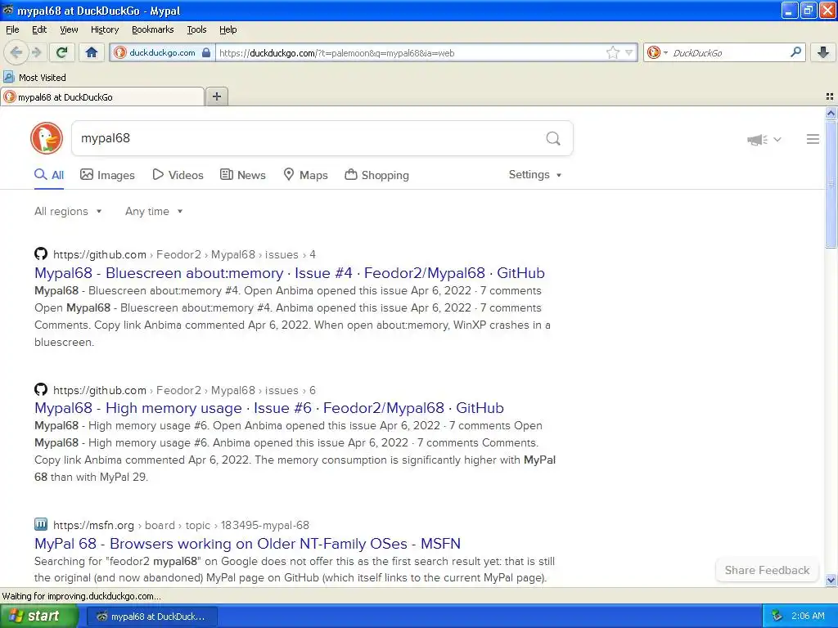Screen dimensions: 838x628
Task: Open the downloads arrow button
Action: 823,52
